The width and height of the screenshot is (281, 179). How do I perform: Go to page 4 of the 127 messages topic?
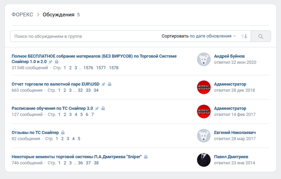76,115
